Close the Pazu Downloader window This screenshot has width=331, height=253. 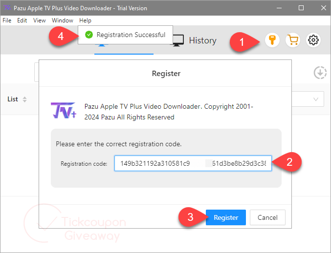(323, 8)
